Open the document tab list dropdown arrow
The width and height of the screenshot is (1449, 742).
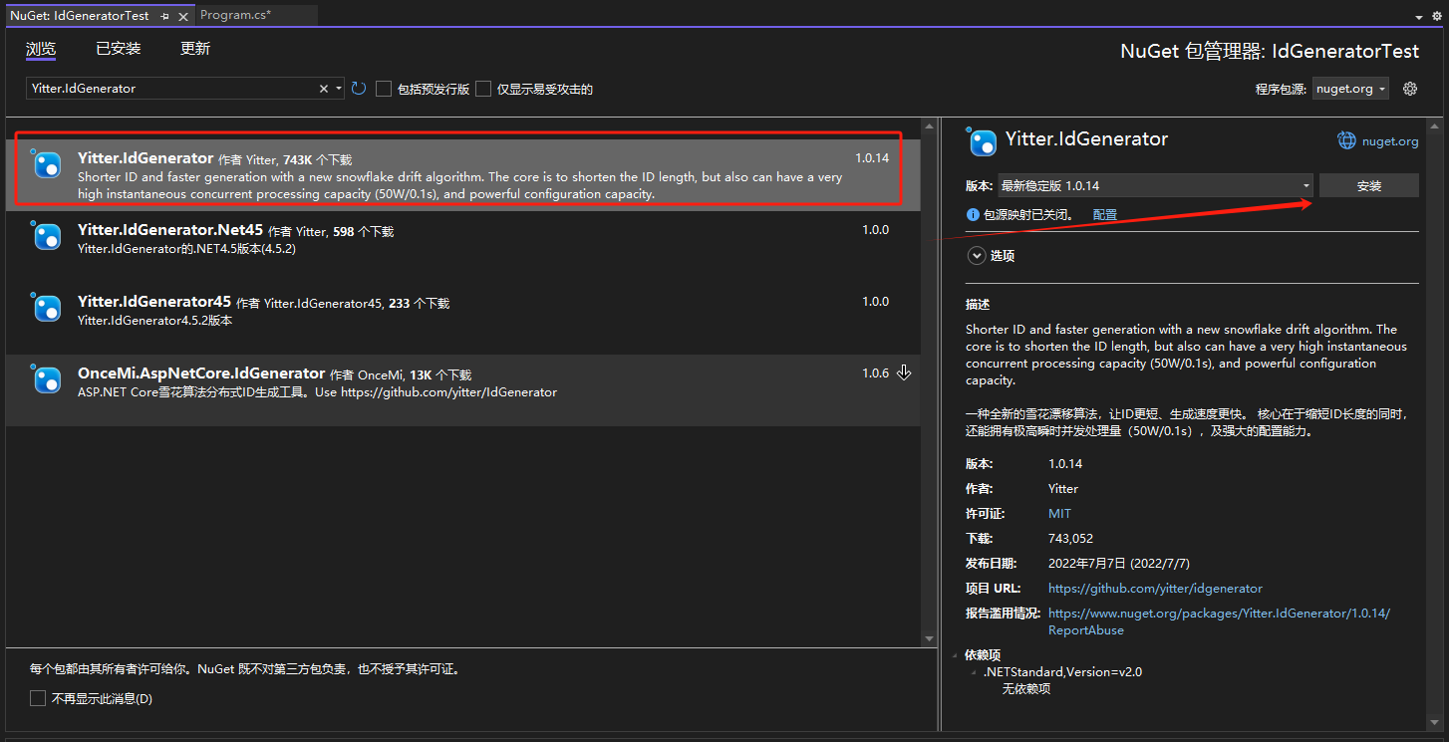(1420, 17)
